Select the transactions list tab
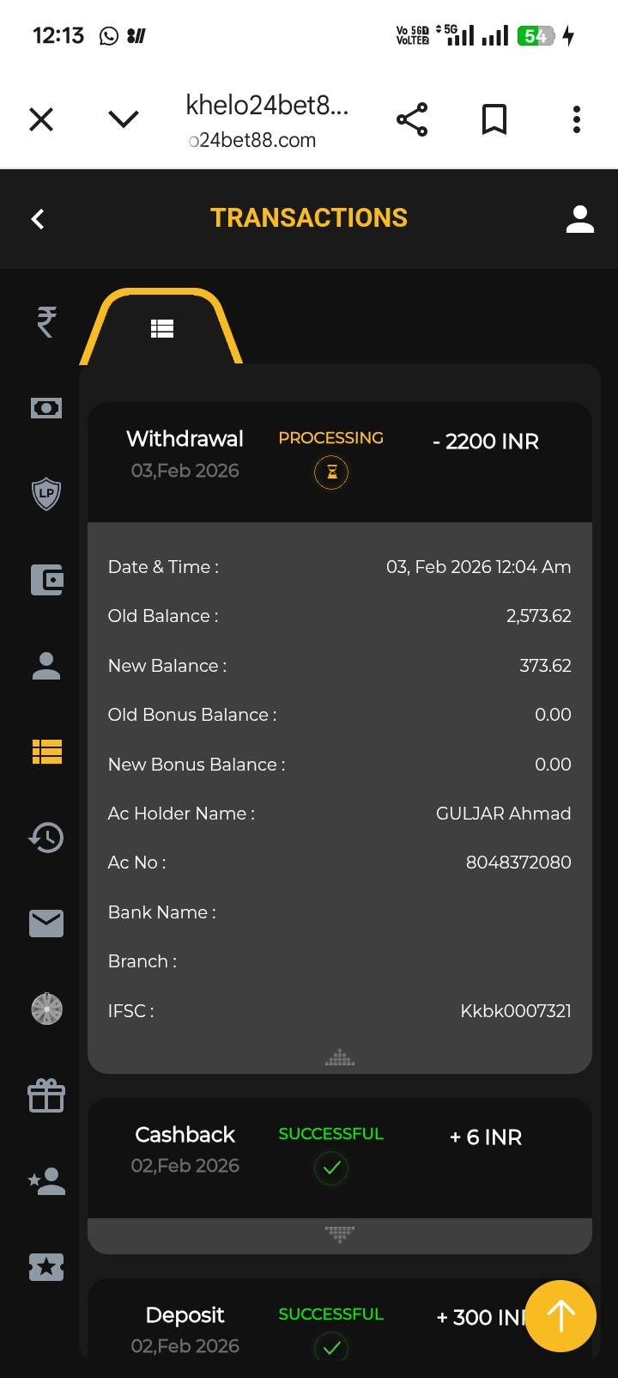The width and height of the screenshot is (618, 1378). (162, 328)
